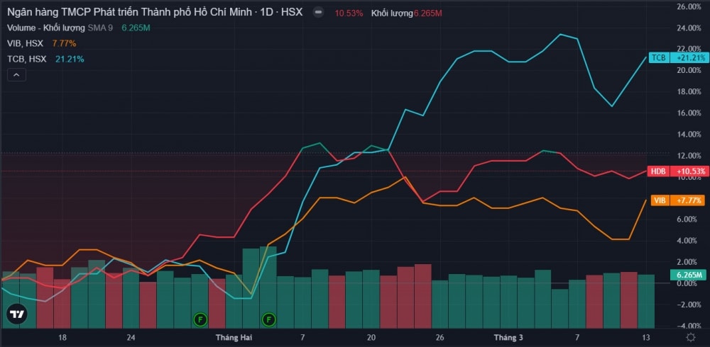This screenshot has width=710, height=347.
Task: Click the 24.00% price scale label
Action: coord(689,28)
